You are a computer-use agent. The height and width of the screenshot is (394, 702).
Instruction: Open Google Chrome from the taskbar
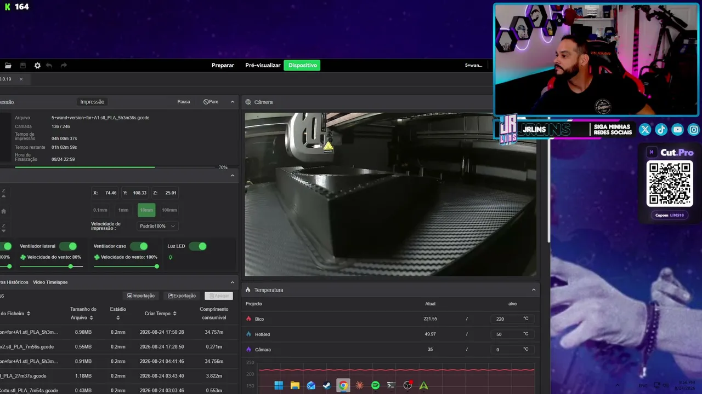pos(343,385)
